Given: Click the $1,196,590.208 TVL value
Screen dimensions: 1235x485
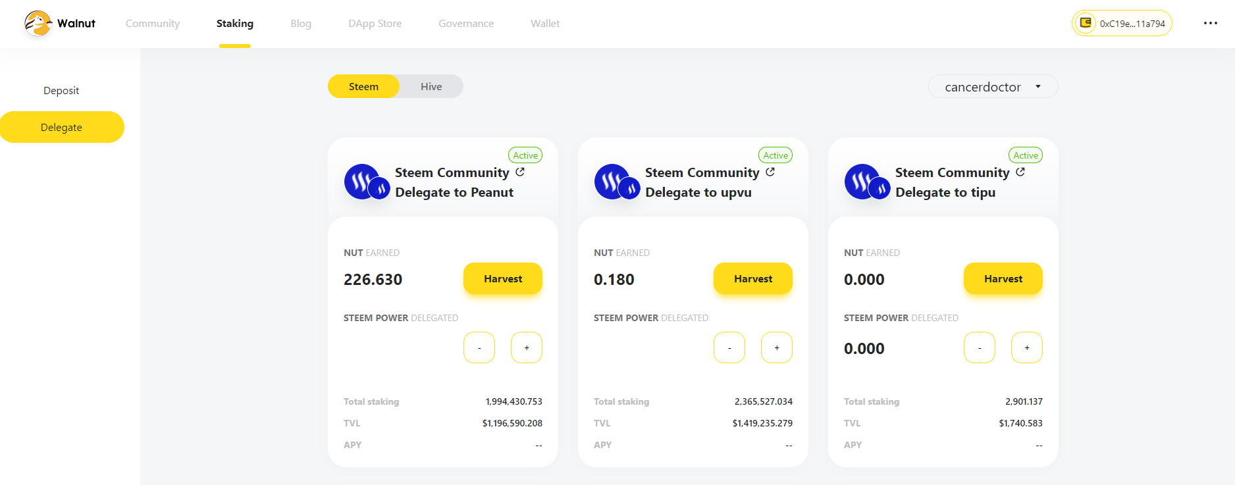Looking at the screenshot, I should click(512, 423).
